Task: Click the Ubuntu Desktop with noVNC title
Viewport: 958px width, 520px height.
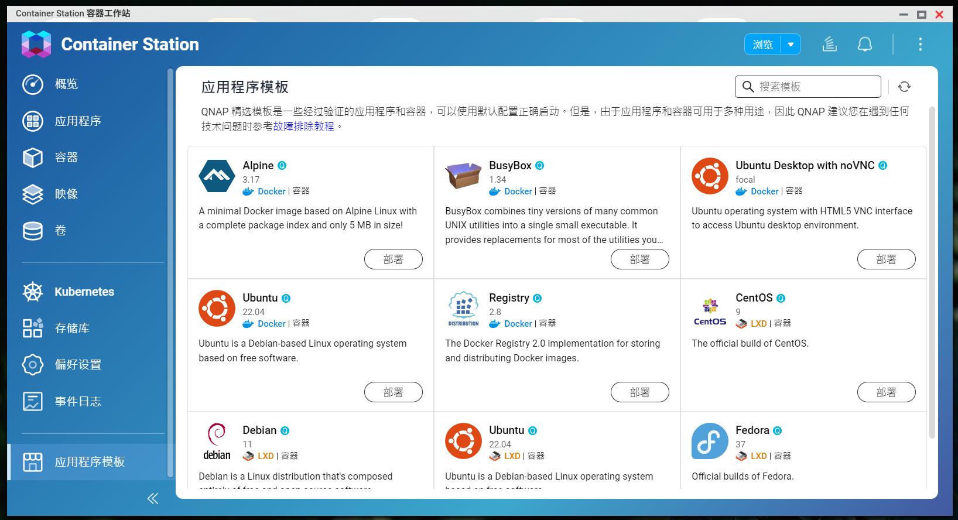Action: [x=805, y=166]
